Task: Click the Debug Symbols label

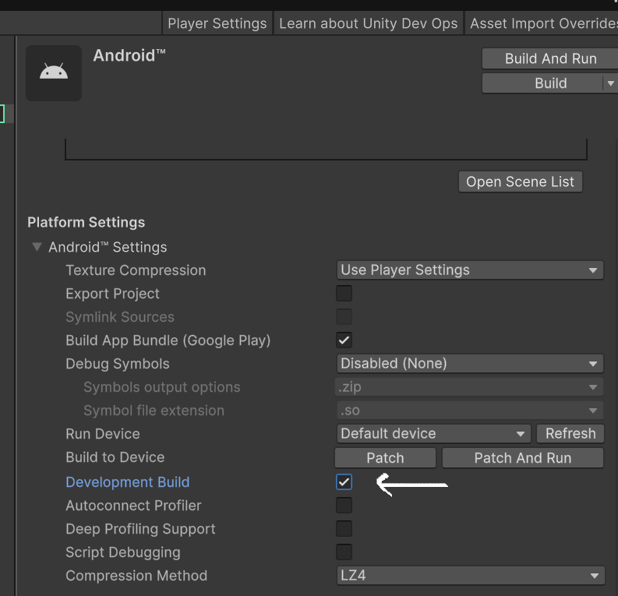Action: click(118, 364)
